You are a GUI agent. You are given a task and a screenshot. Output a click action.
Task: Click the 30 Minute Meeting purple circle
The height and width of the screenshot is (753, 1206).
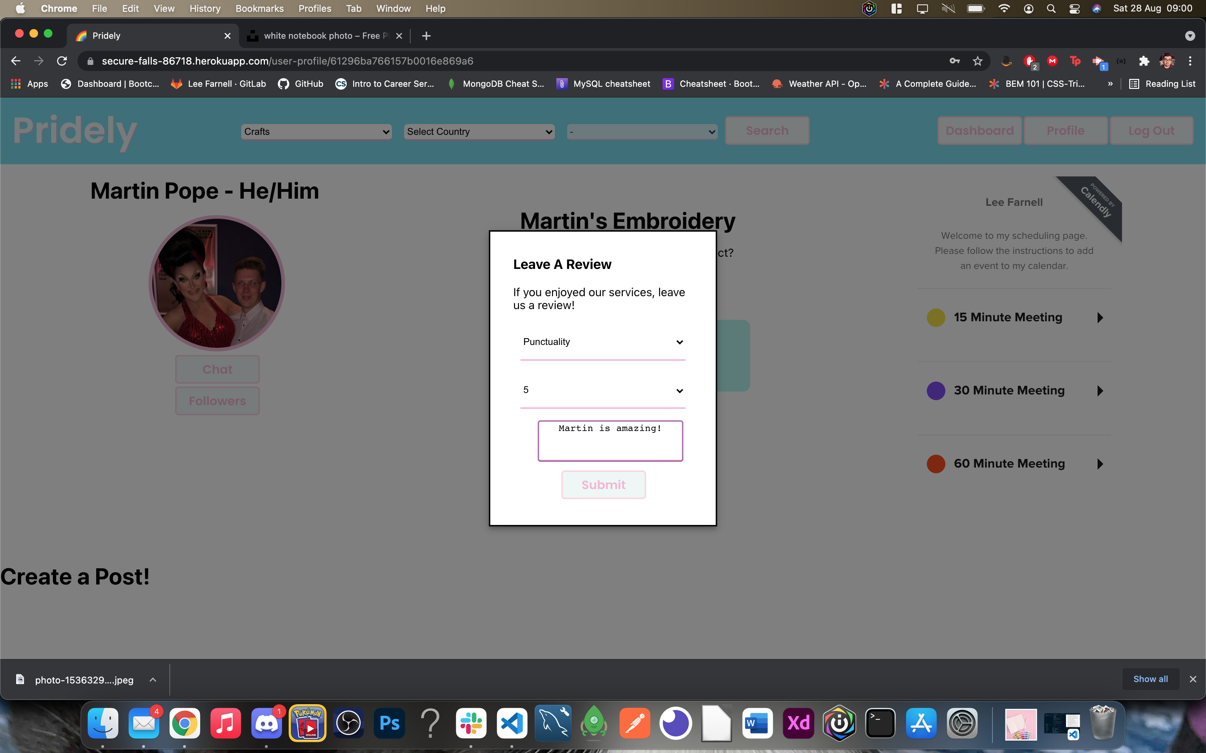pos(935,390)
